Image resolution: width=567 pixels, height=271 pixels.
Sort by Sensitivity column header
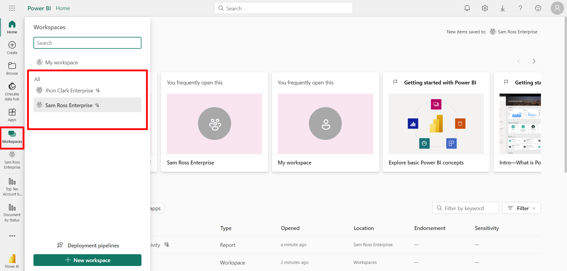click(x=487, y=228)
